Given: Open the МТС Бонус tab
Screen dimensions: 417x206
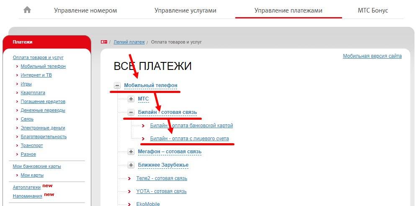Looking at the screenshot, I should 373,10.
